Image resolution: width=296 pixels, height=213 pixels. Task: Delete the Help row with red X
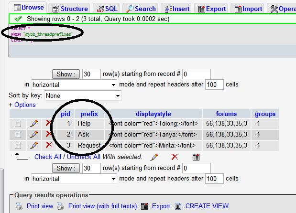pos(48,124)
